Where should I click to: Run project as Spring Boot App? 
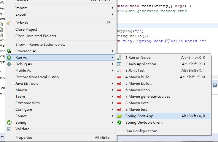pyautogui.click(x=163, y=116)
